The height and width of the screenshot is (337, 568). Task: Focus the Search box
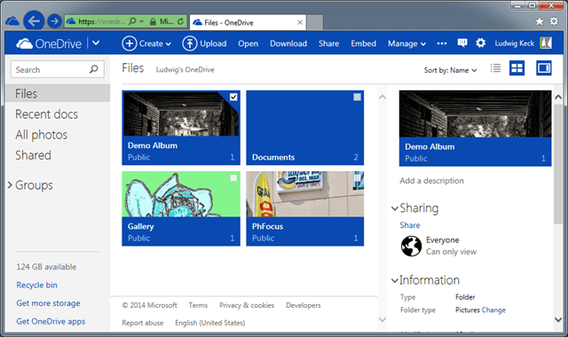[58, 69]
